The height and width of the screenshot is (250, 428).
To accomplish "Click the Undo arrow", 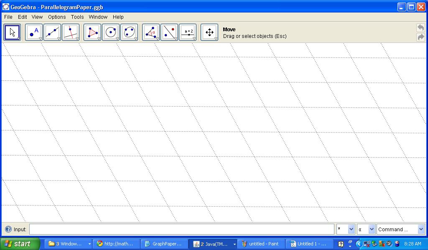I will pos(420,27).
